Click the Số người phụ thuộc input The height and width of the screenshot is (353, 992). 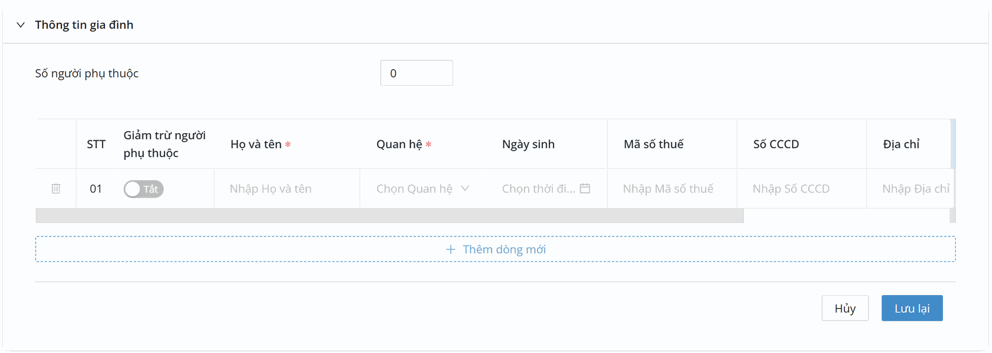416,73
